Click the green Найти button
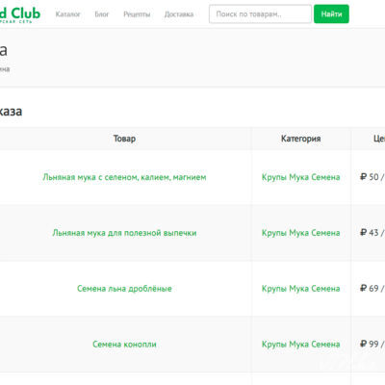Viewport: 385px width, 385px height. click(331, 13)
